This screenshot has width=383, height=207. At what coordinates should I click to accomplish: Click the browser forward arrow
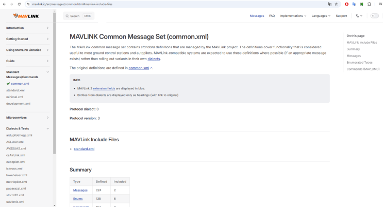(11, 4)
